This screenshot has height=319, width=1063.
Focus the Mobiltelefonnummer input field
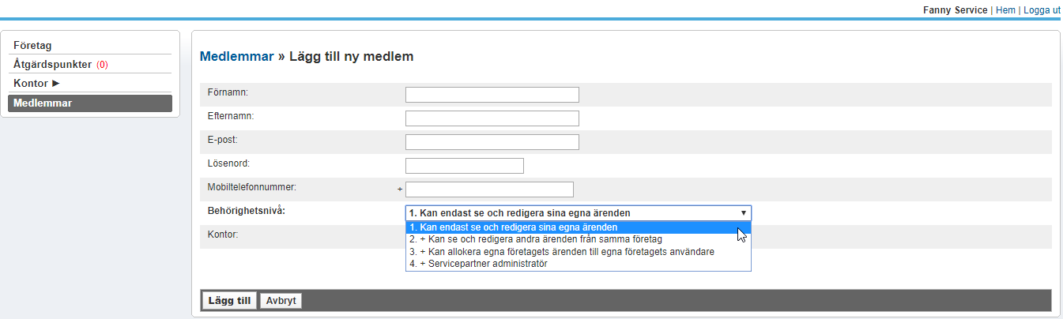click(488, 190)
